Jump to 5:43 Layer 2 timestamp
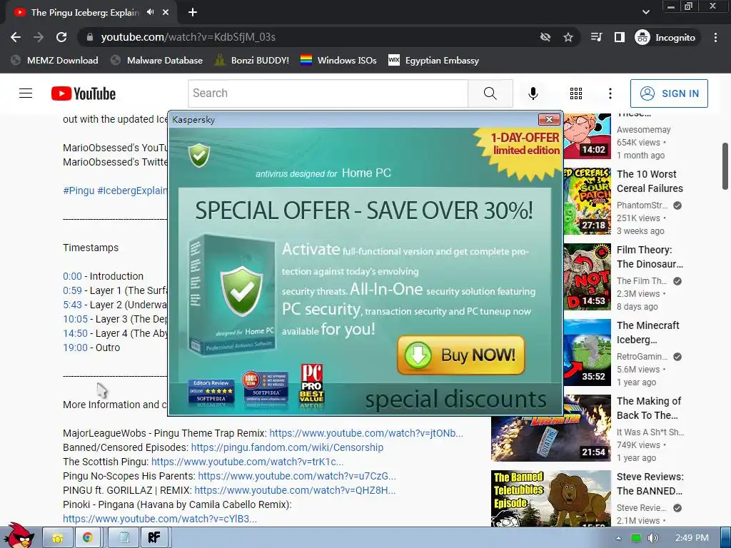This screenshot has height=548, width=731. tap(72, 305)
